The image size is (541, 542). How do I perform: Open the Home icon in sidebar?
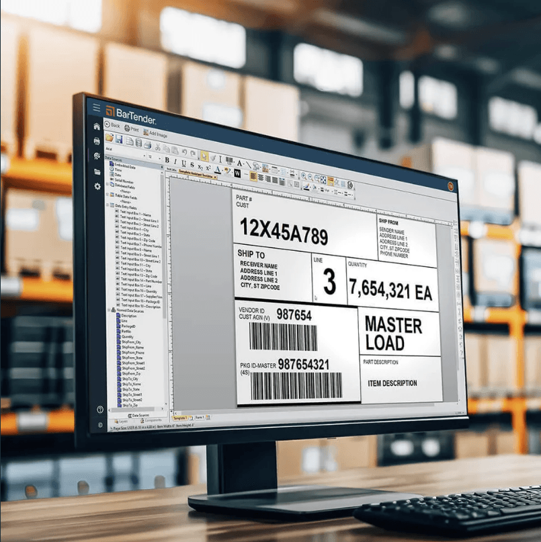click(x=97, y=126)
